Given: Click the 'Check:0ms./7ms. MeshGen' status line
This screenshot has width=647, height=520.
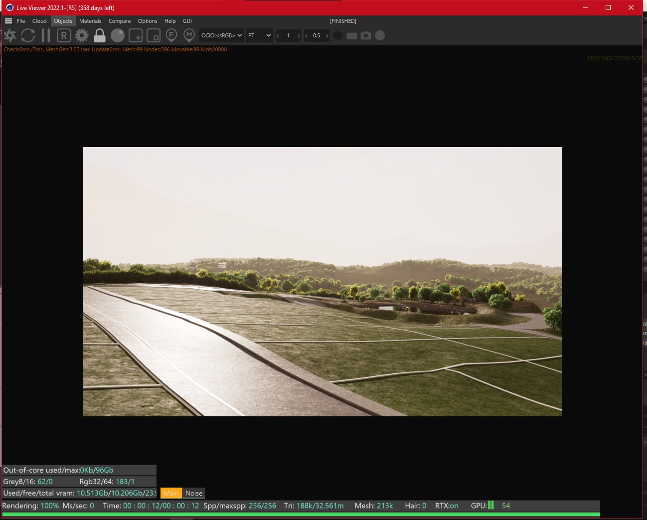Looking at the screenshot, I should (115, 49).
